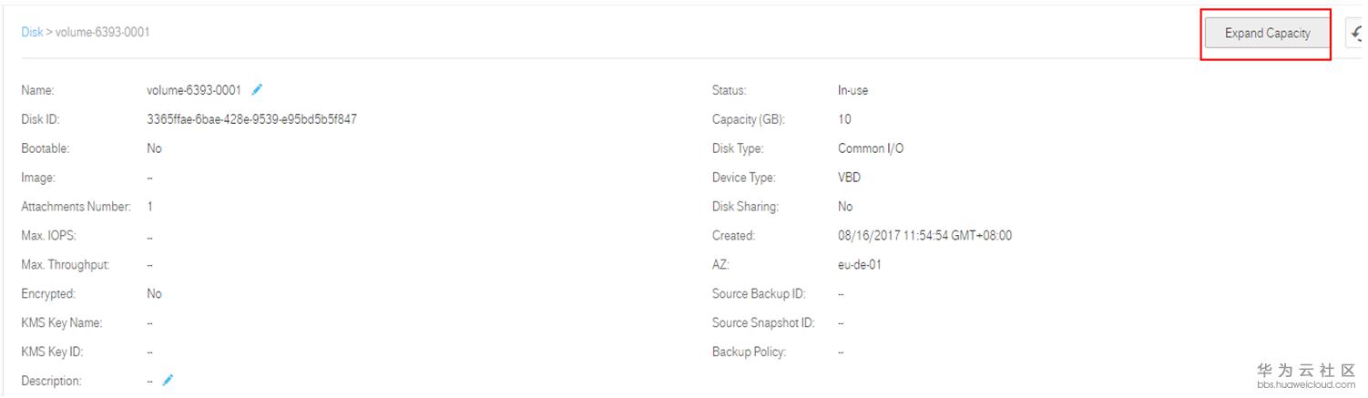Click the Capacity (GB) value 10
This screenshot has width=1368, height=398.
pyautogui.click(x=844, y=119)
